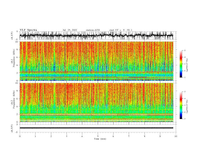Click the "-3" label on the upper colorbar

click(x=184, y=50)
